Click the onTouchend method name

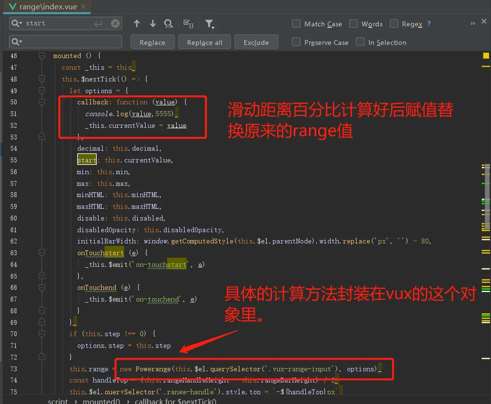tap(97, 287)
